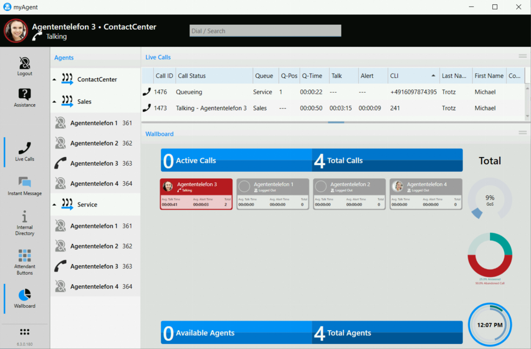The image size is (531, 349).
Task: Click the Agents panel heading
Action: tap(64, 58)
